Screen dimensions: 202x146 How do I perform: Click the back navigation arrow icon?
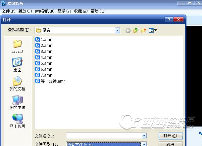tap(128, 31)
